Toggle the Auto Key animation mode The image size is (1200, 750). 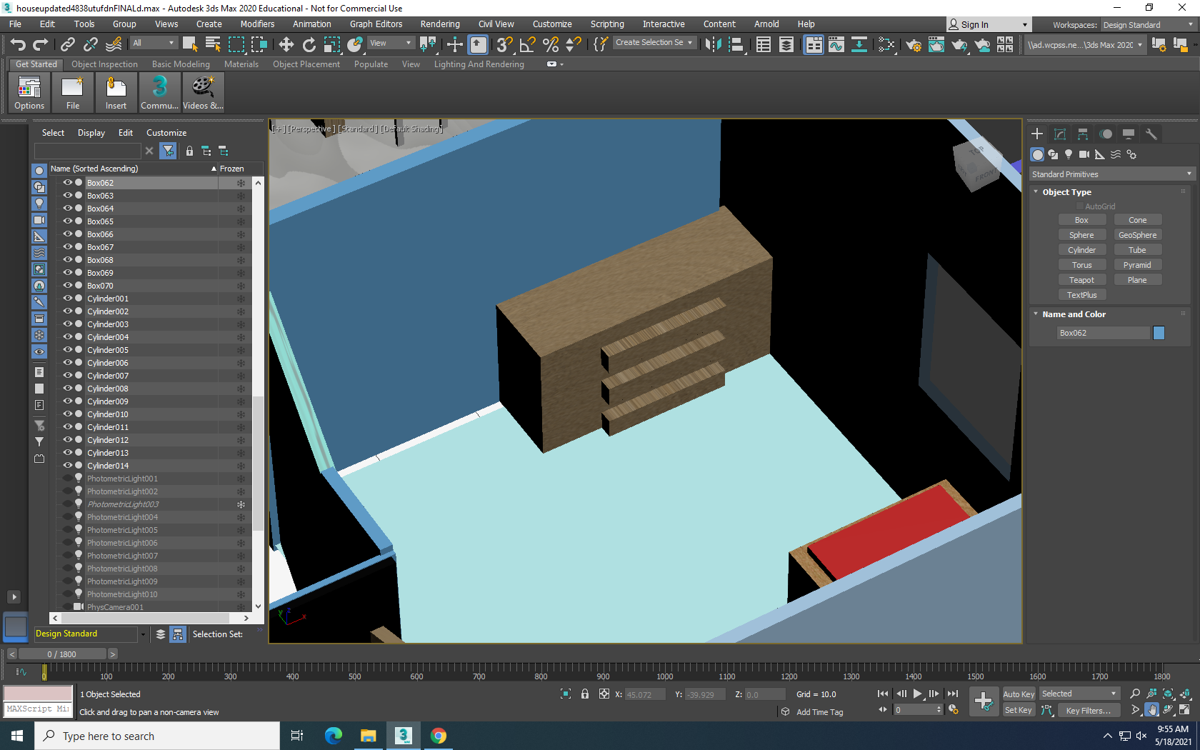click(x=1019, y=694)
